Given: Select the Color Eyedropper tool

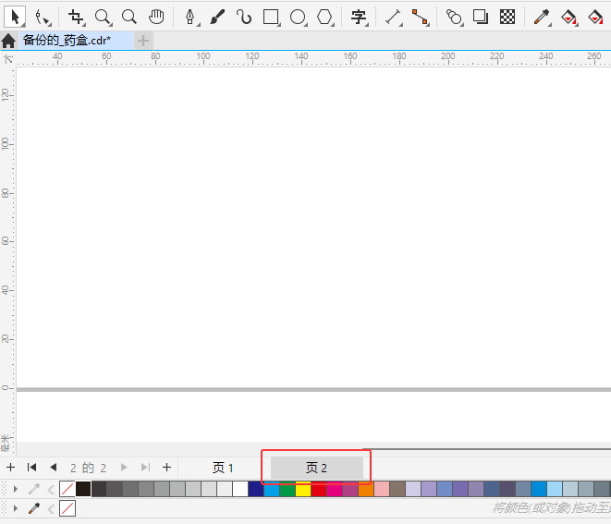Looking at the screenshot, I should click(x=542, y=18).
